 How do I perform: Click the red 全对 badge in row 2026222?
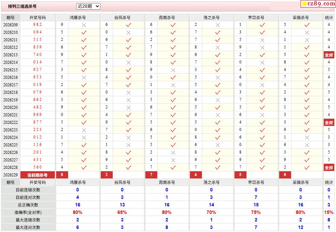coord(329,122)
